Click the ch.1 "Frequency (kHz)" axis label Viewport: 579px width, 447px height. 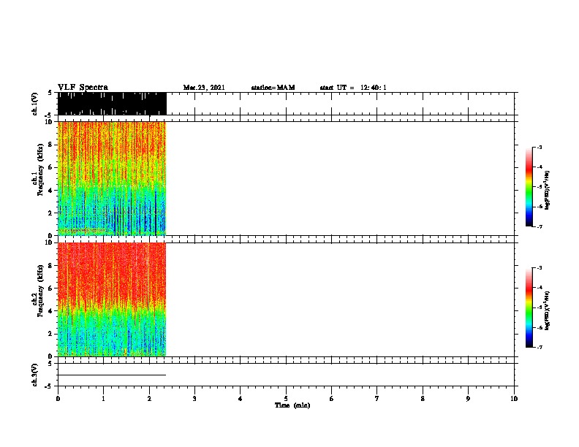(40, 169)
